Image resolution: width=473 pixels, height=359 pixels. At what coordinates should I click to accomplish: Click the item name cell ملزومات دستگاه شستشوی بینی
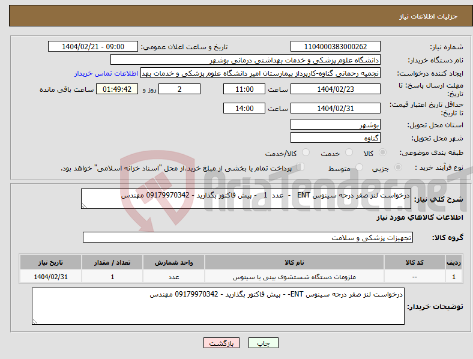coord(294,277)
